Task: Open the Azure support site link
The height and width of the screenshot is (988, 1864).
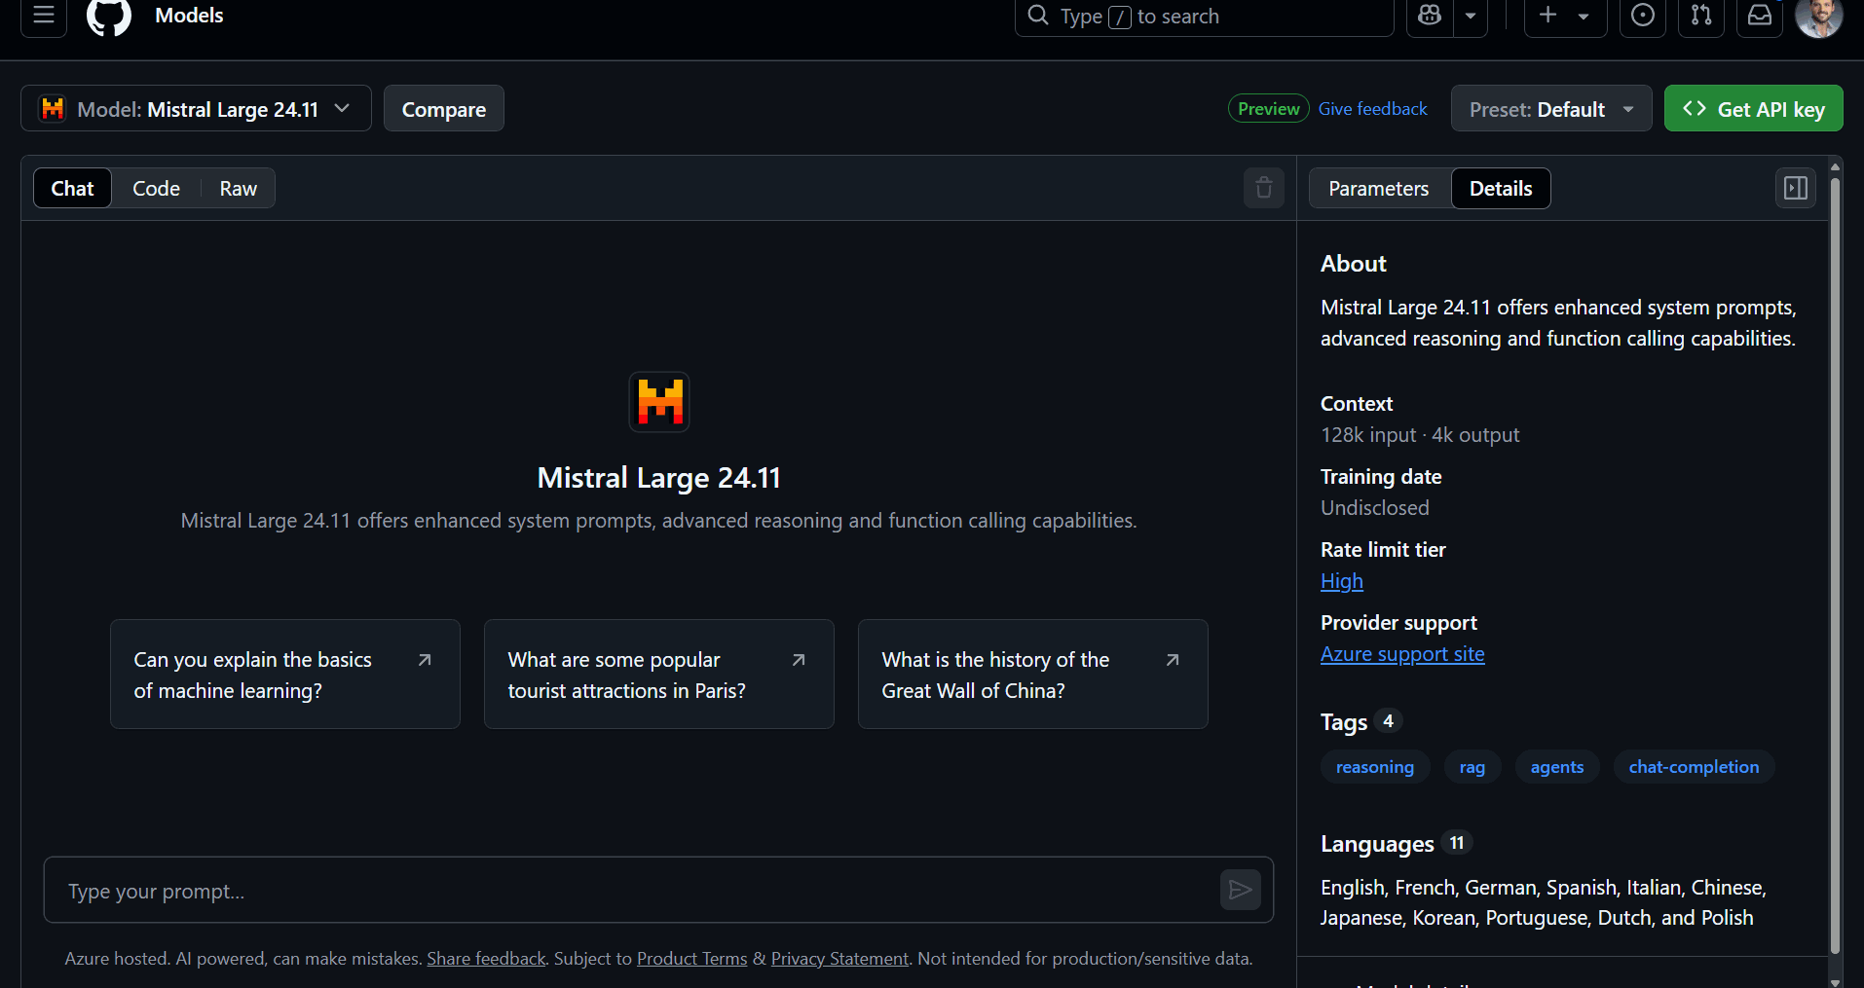Action: pos(1402,654)
